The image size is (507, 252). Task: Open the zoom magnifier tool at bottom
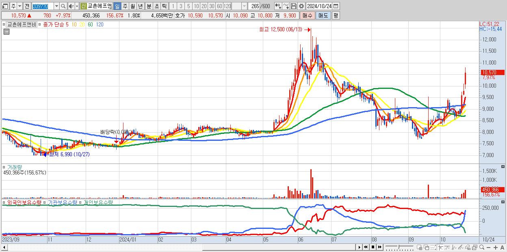481,247
